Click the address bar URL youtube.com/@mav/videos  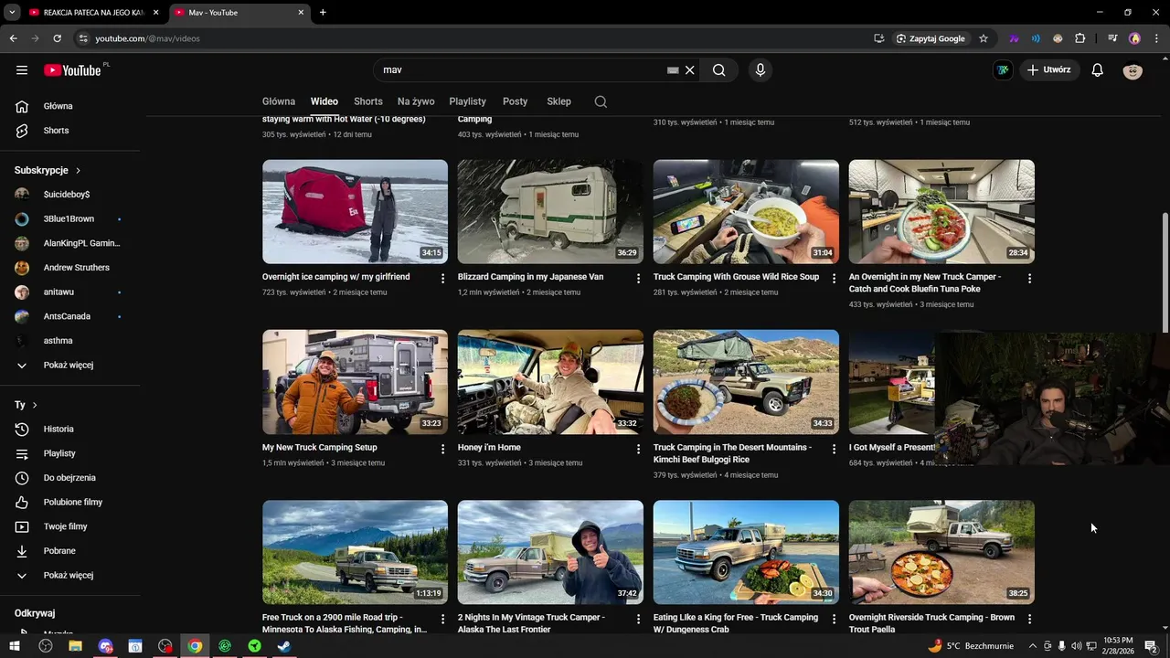coord(147,38)
